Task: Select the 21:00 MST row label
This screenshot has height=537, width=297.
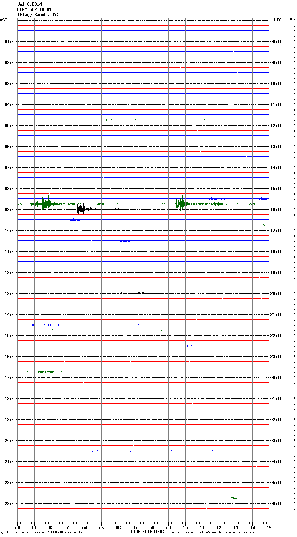Action: 11,462
